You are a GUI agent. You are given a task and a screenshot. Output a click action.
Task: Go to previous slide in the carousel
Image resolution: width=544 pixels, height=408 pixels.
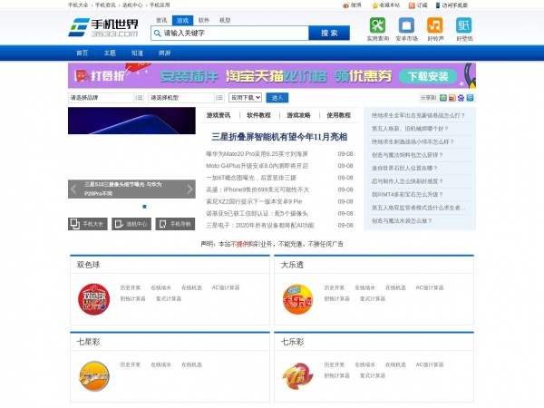tap(73, 189)
